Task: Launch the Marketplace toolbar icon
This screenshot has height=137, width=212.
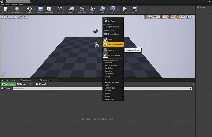Action: pyautogui.click(x=49, y=10)
